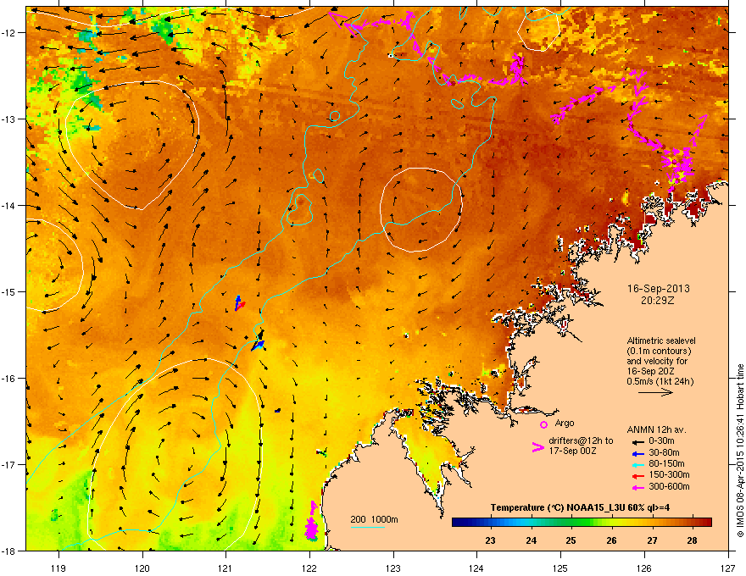Click the 'Altimetric sealevel' legend text

(x=661, y=341)
